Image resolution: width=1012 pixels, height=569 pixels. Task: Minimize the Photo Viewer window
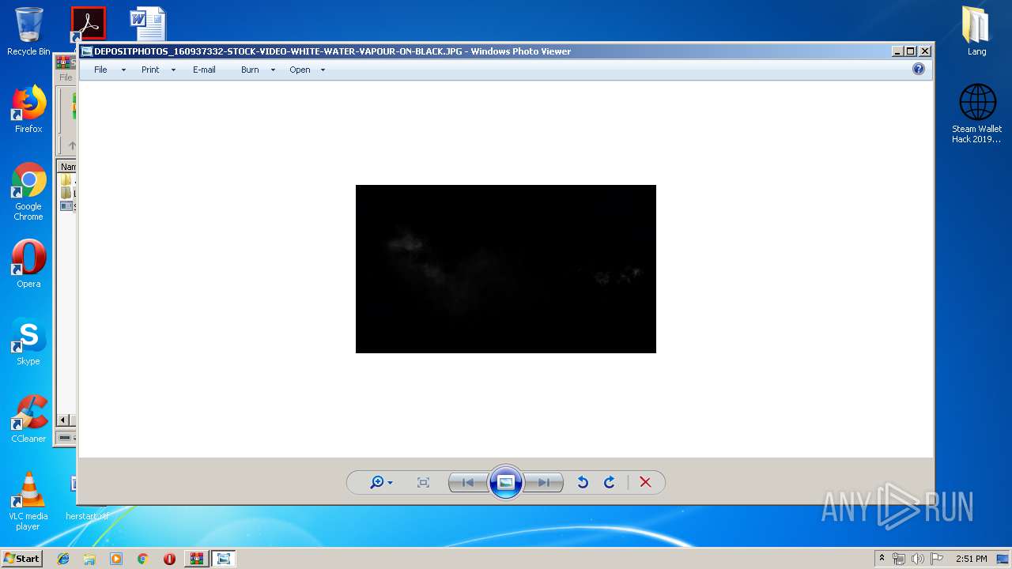coord(897,51)
